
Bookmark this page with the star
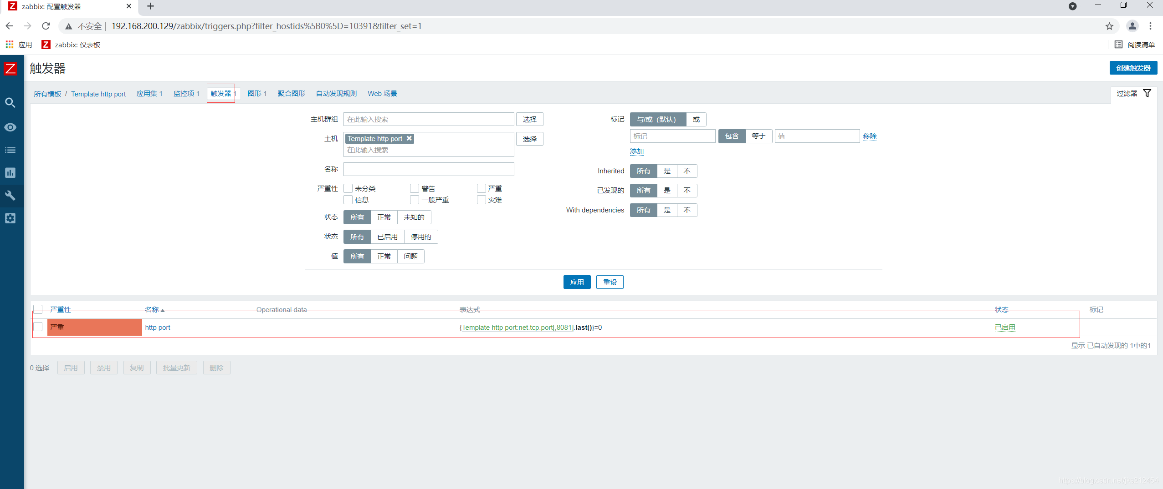click(1109, 26)
